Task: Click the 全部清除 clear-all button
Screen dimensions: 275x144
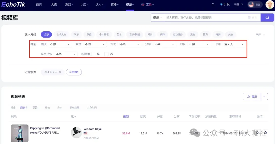Action: coord(74,72)
